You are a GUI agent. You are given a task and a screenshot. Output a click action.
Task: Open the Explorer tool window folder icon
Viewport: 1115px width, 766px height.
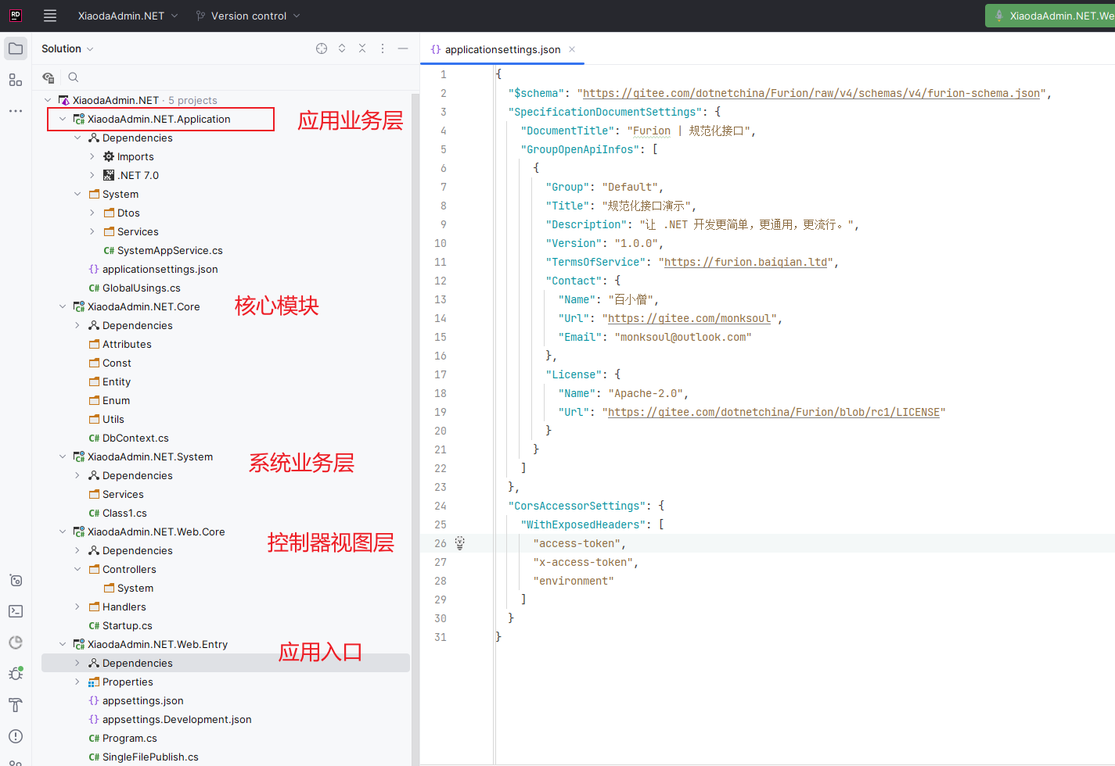[16, 48]
